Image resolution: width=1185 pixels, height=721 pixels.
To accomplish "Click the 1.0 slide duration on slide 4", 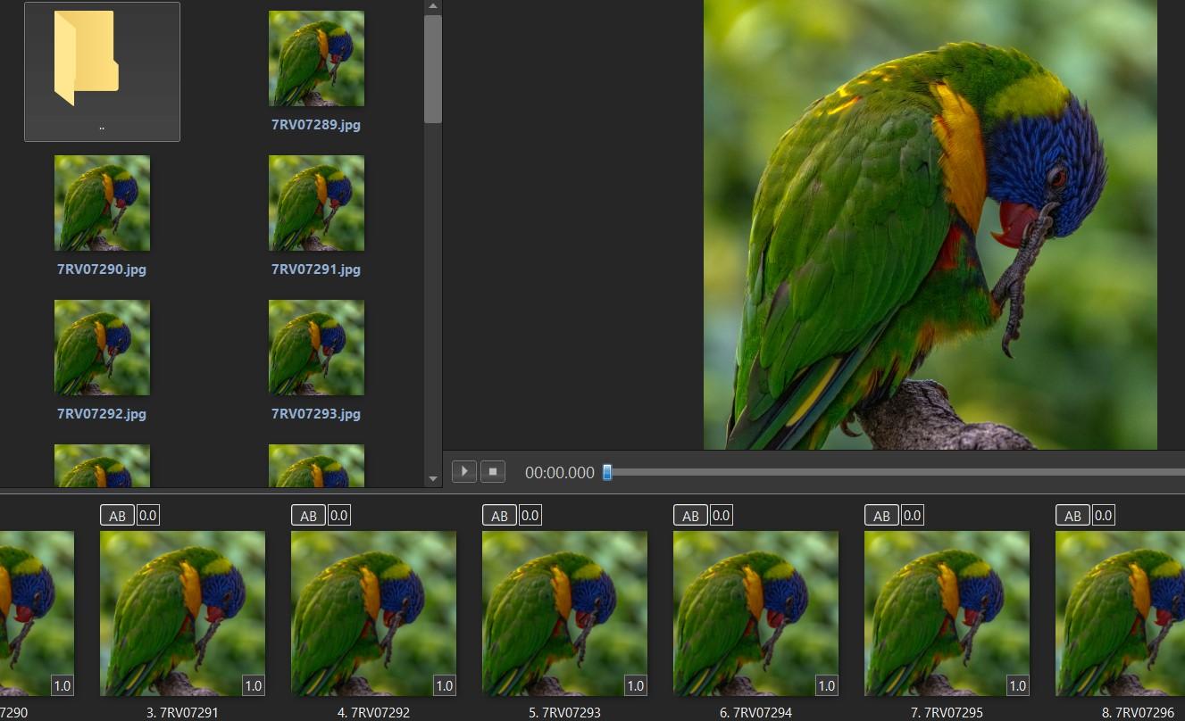I will (x=445, y=685).
